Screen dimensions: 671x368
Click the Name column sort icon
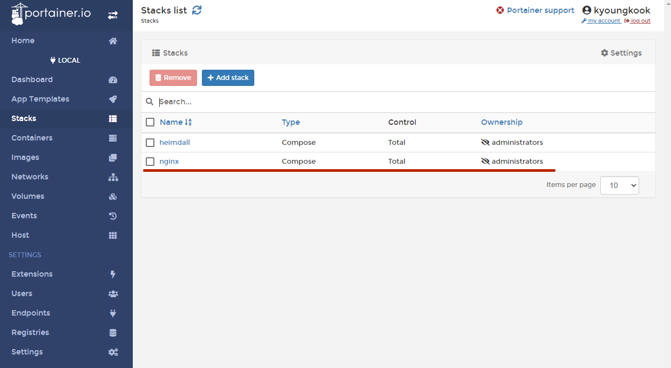[x=188, y=123]
